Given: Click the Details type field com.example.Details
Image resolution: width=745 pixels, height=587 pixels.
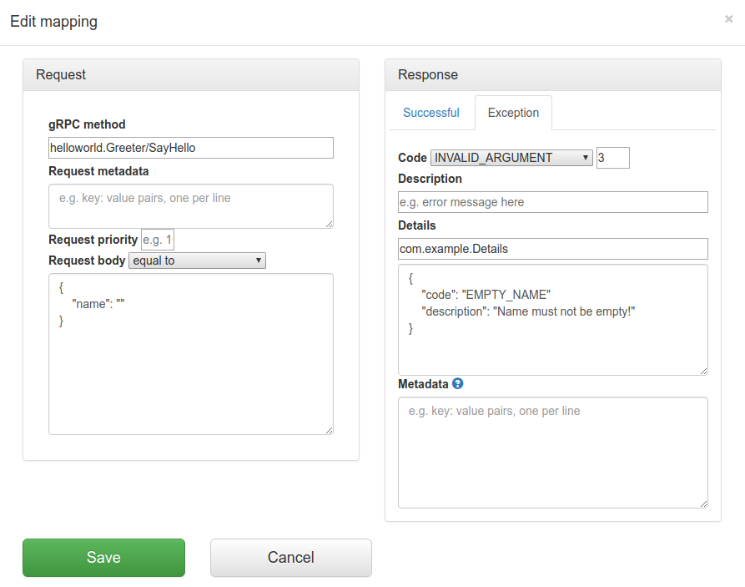Looking at the screenshot, I should (552, 248).
